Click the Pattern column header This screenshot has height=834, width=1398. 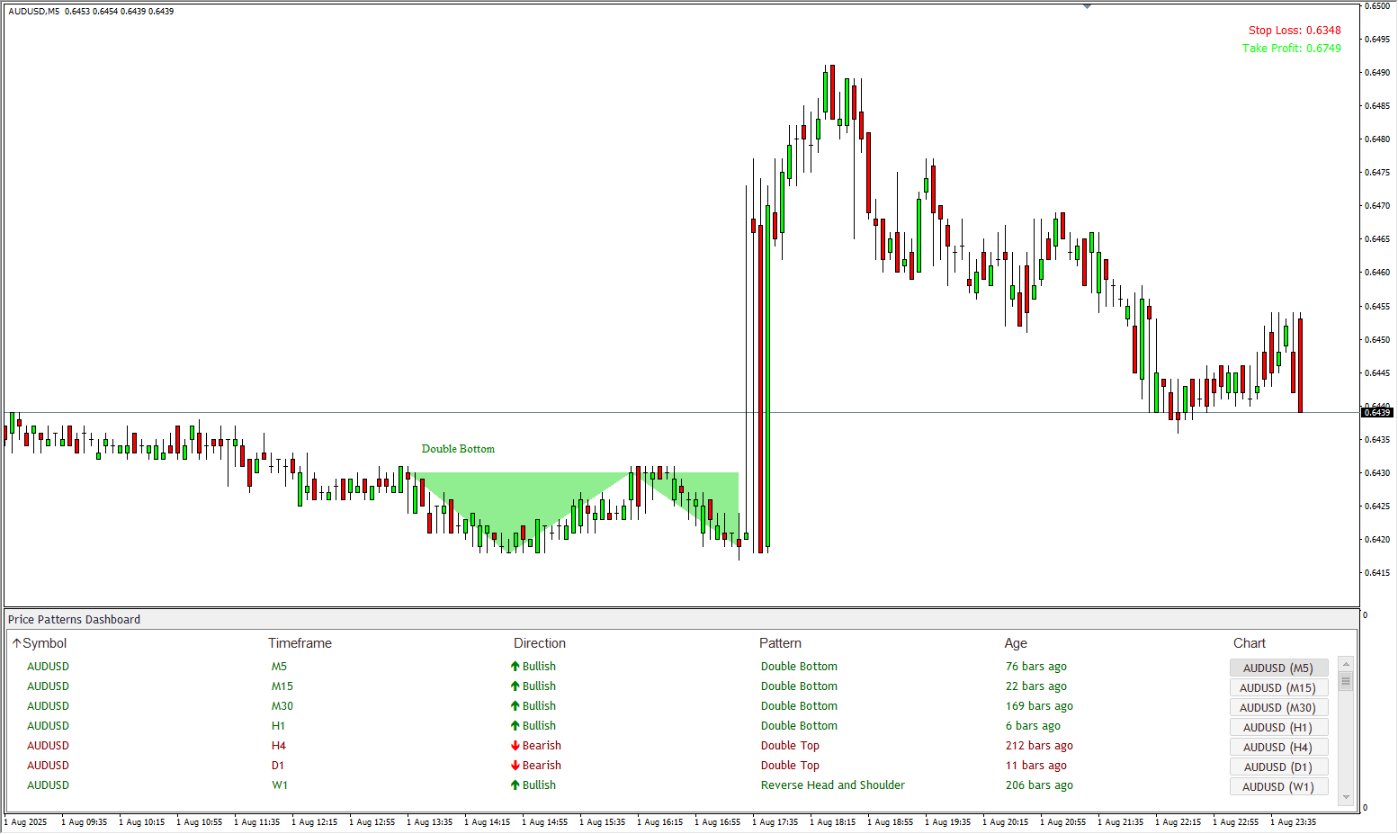[x=780, y=643]
